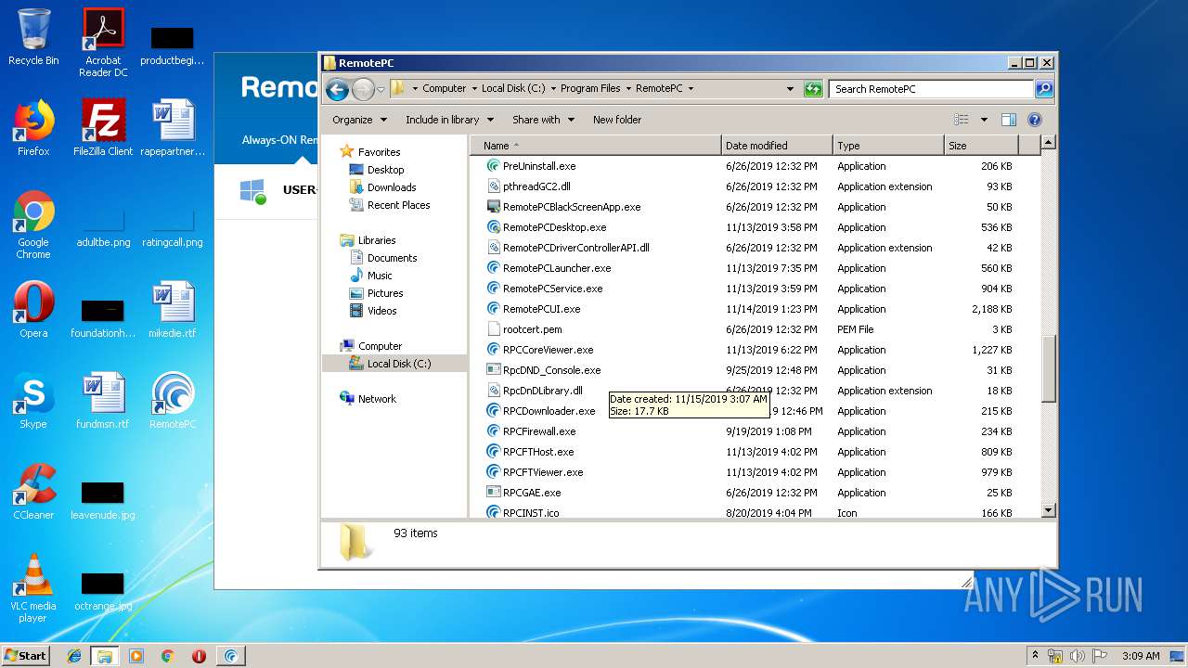Open FileZilla Client desktop shortcut

point(103,128)
